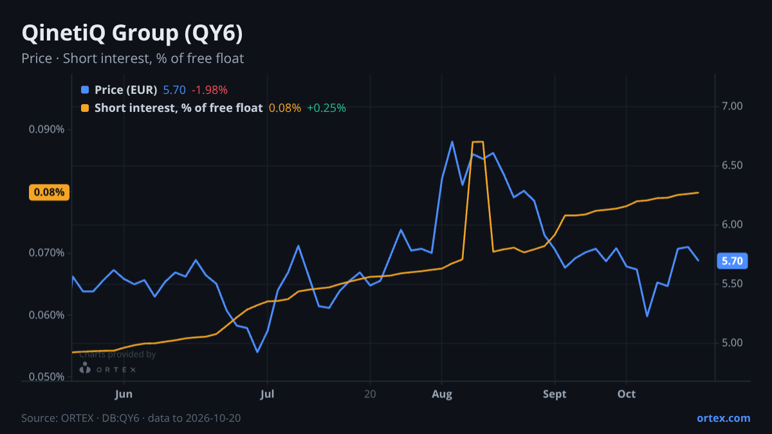Viewport: 772px width, 434px height.
Task: Click the Oct x-axis label
Action: tap(627, 394)
